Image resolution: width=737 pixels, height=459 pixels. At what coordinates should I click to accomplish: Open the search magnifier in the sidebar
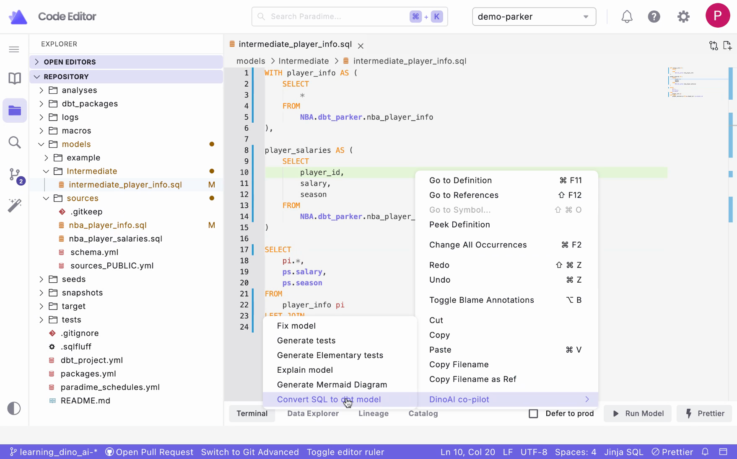click(15, 142)
